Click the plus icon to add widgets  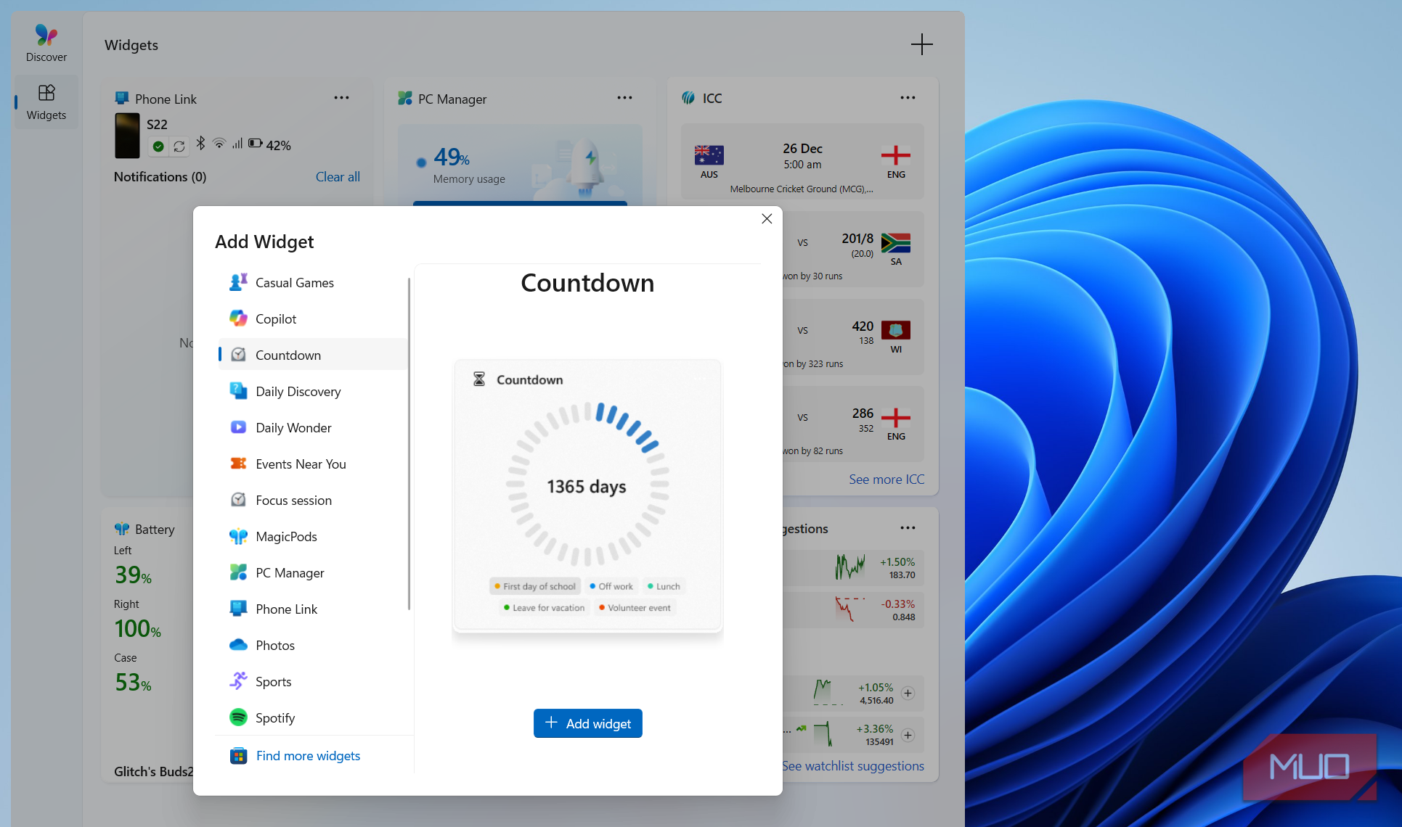pyautogui.click(x=921, y=44)
